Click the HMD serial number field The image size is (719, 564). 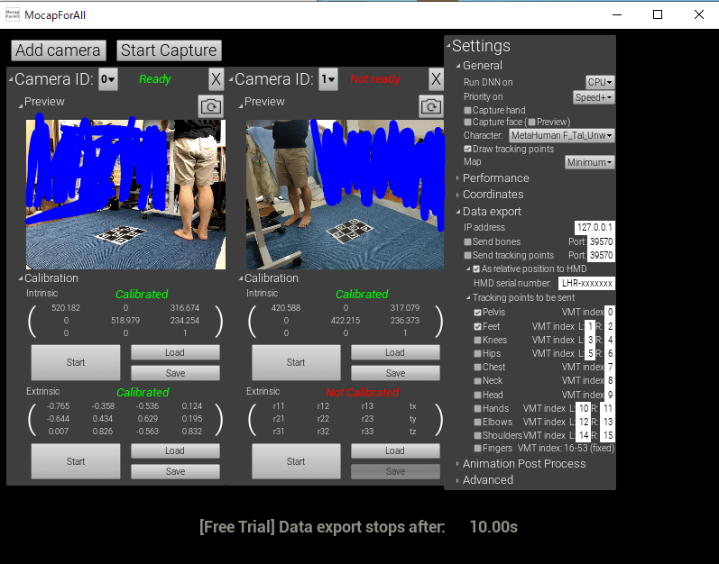click(586, 284)
